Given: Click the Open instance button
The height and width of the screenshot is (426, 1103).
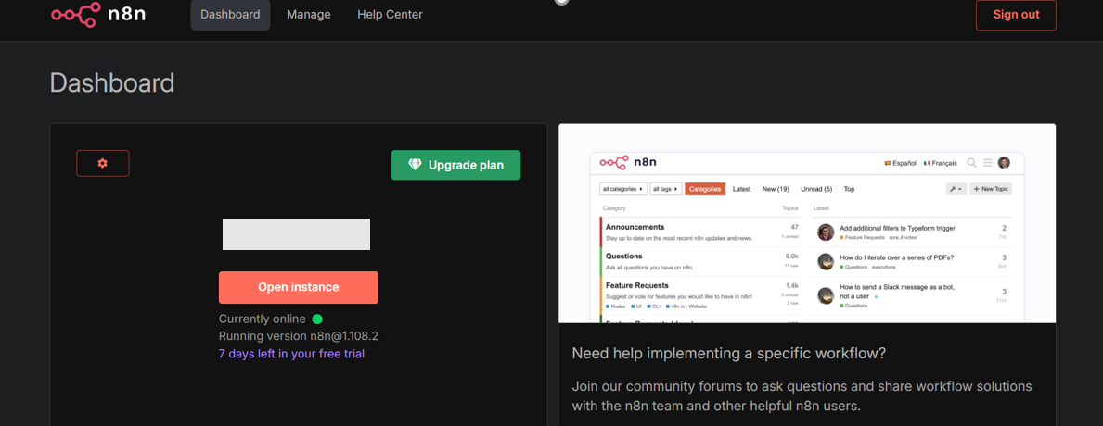Looking at the screenshot, I should [x=298, y=287].
